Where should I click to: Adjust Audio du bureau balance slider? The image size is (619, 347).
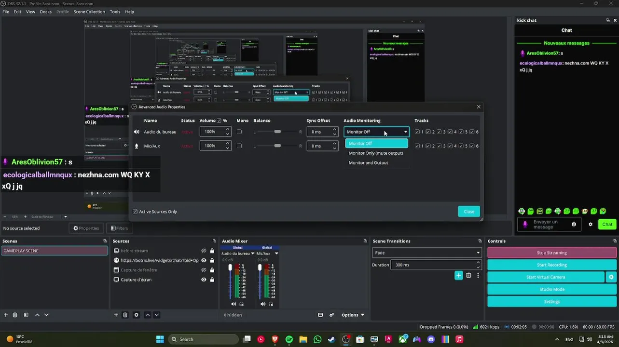(277, 132)
